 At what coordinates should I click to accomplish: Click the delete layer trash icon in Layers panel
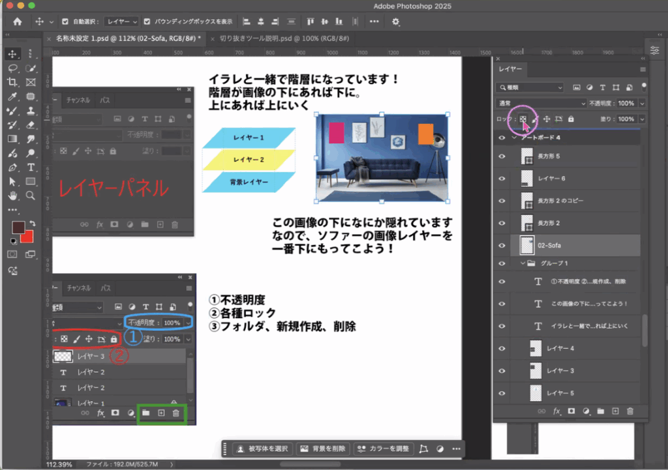630,411
